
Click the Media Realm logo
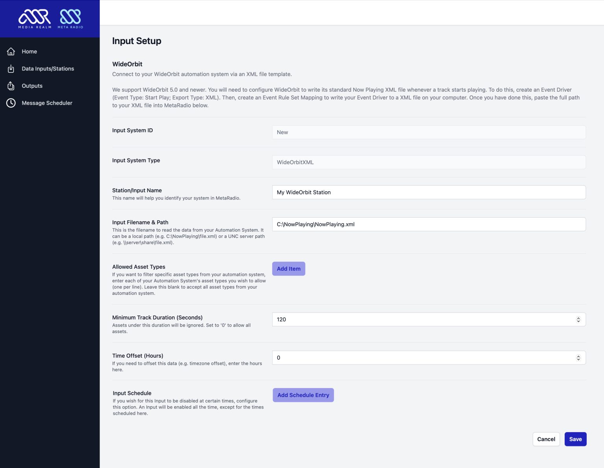pos(34,18)
